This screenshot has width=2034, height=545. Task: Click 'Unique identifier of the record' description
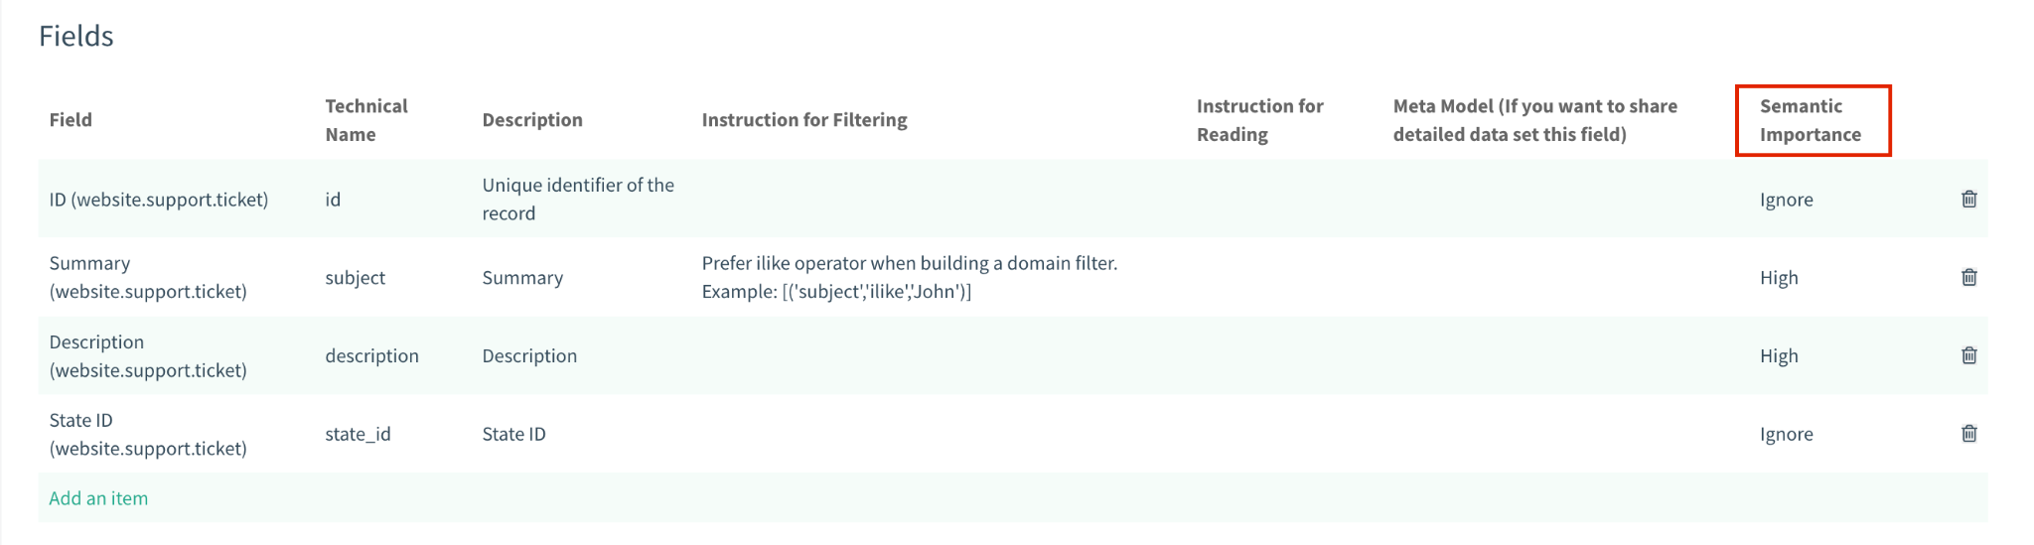[578, 199]
